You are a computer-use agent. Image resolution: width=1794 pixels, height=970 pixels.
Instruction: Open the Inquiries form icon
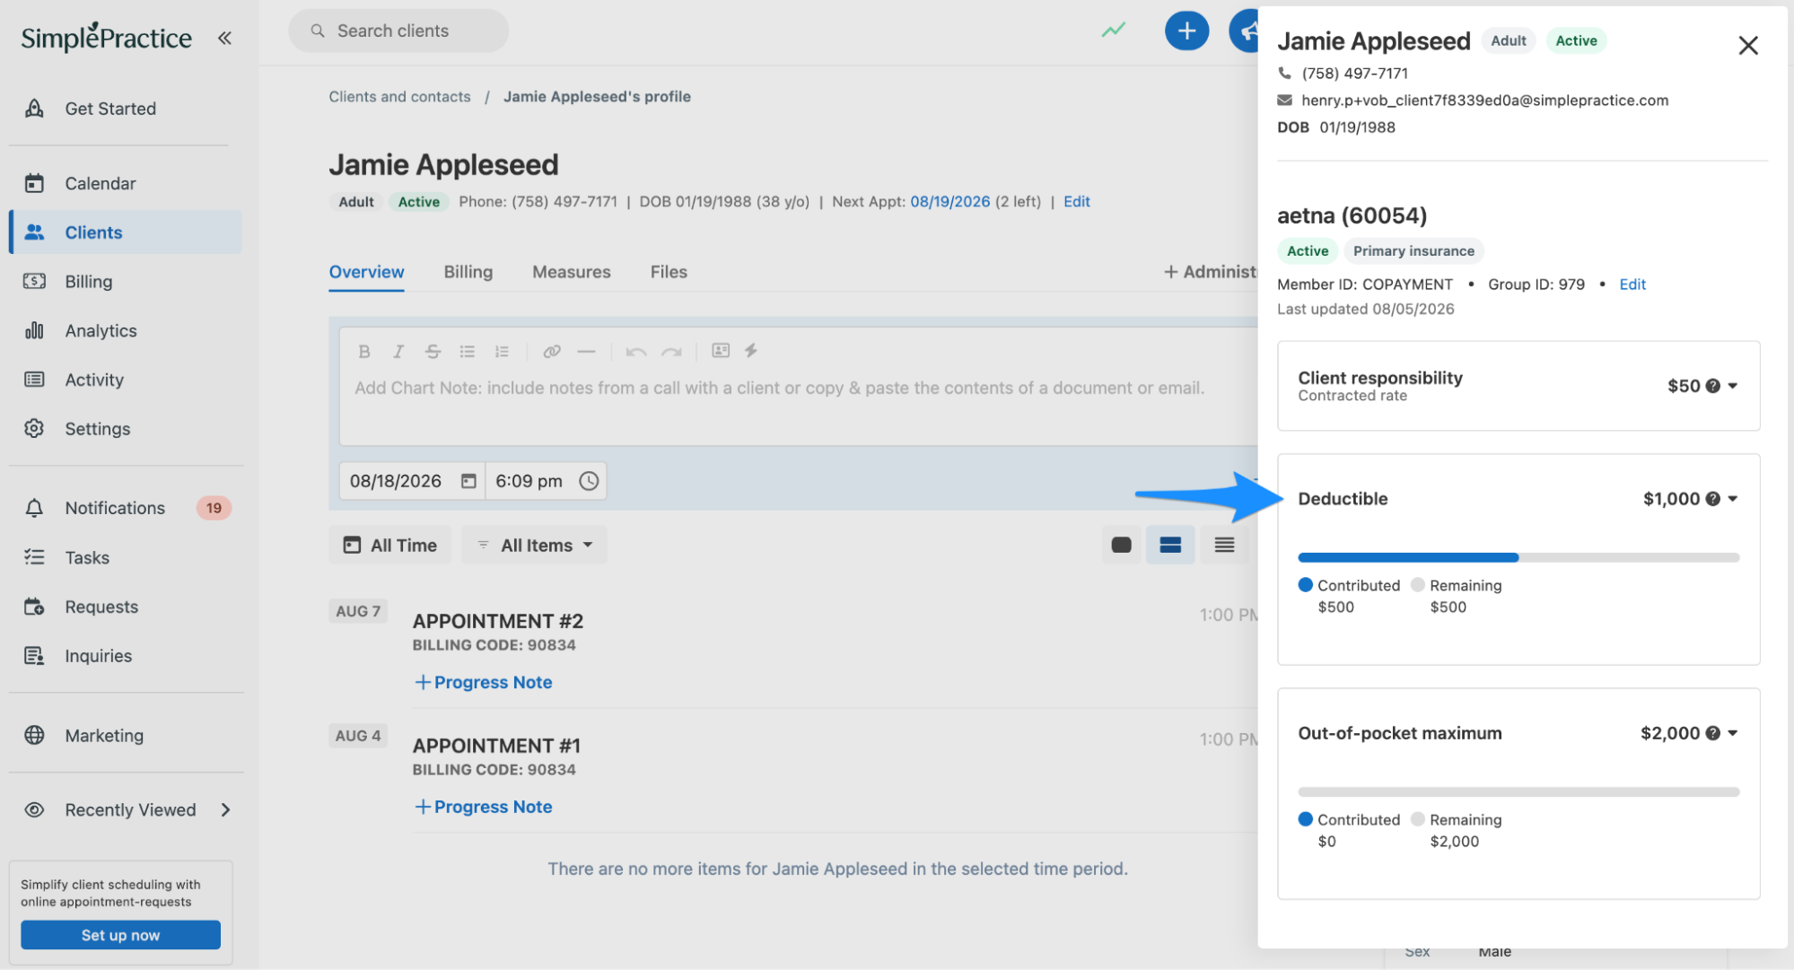pos(34,656)
